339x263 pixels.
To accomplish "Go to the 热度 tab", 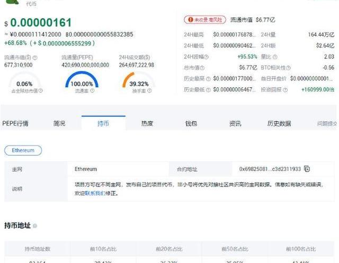I will click(147, 123).
